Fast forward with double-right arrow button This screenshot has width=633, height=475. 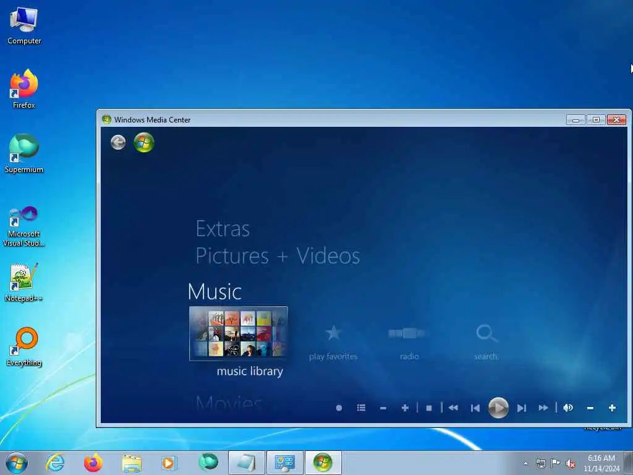[x=543, y=408]
